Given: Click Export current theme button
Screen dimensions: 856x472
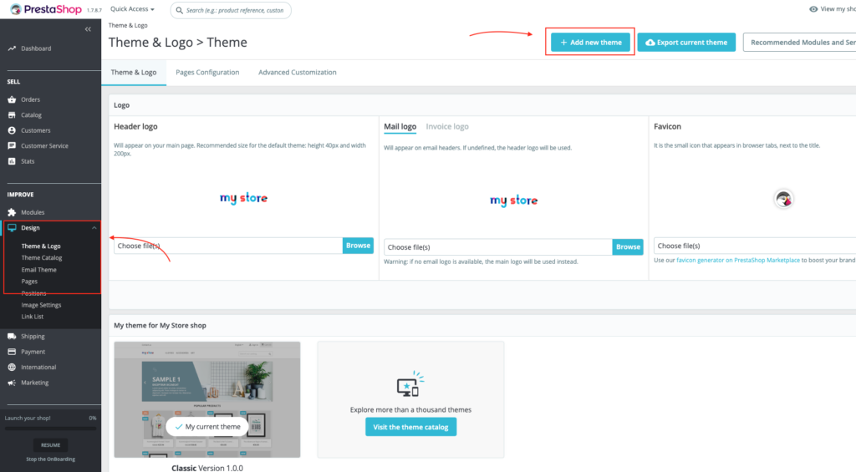Looking at the screenshot, I should pyautogui.click(x=686, y=42).
